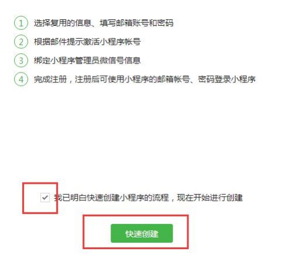Toggle the 我已明白快速创建小程序的流程 checkbox
This screenshot has width=286, height=255.
45,198
